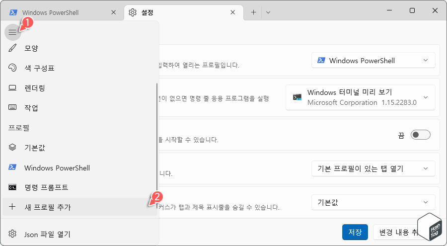
Task: Click gear icon in 설정 tab
Action: click(133, 12)
